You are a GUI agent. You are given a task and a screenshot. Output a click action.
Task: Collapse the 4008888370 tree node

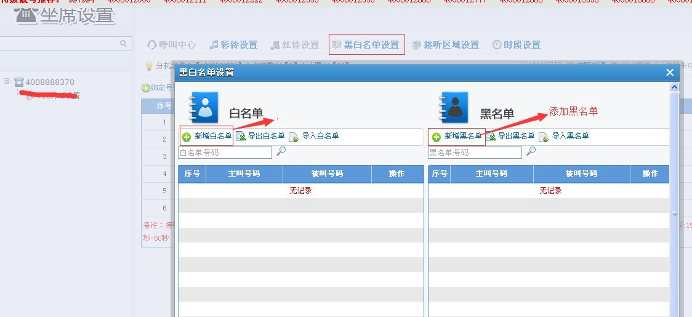pyautogui.click(x=7, y=81)
